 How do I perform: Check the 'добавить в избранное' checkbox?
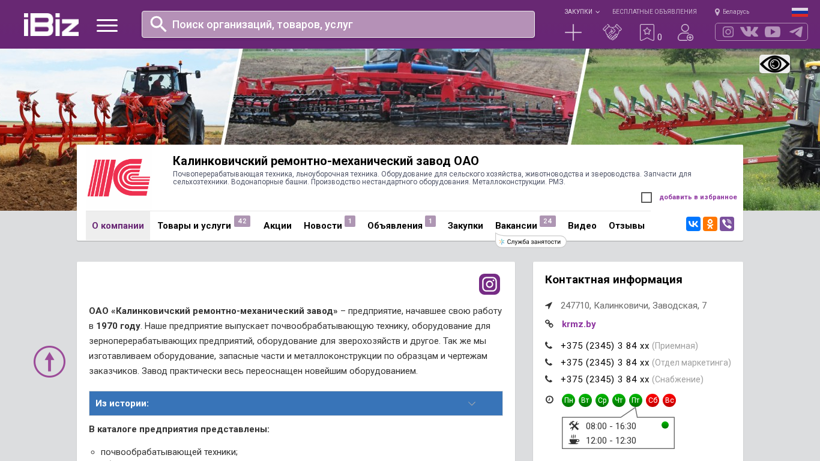[x=647, y=197]
